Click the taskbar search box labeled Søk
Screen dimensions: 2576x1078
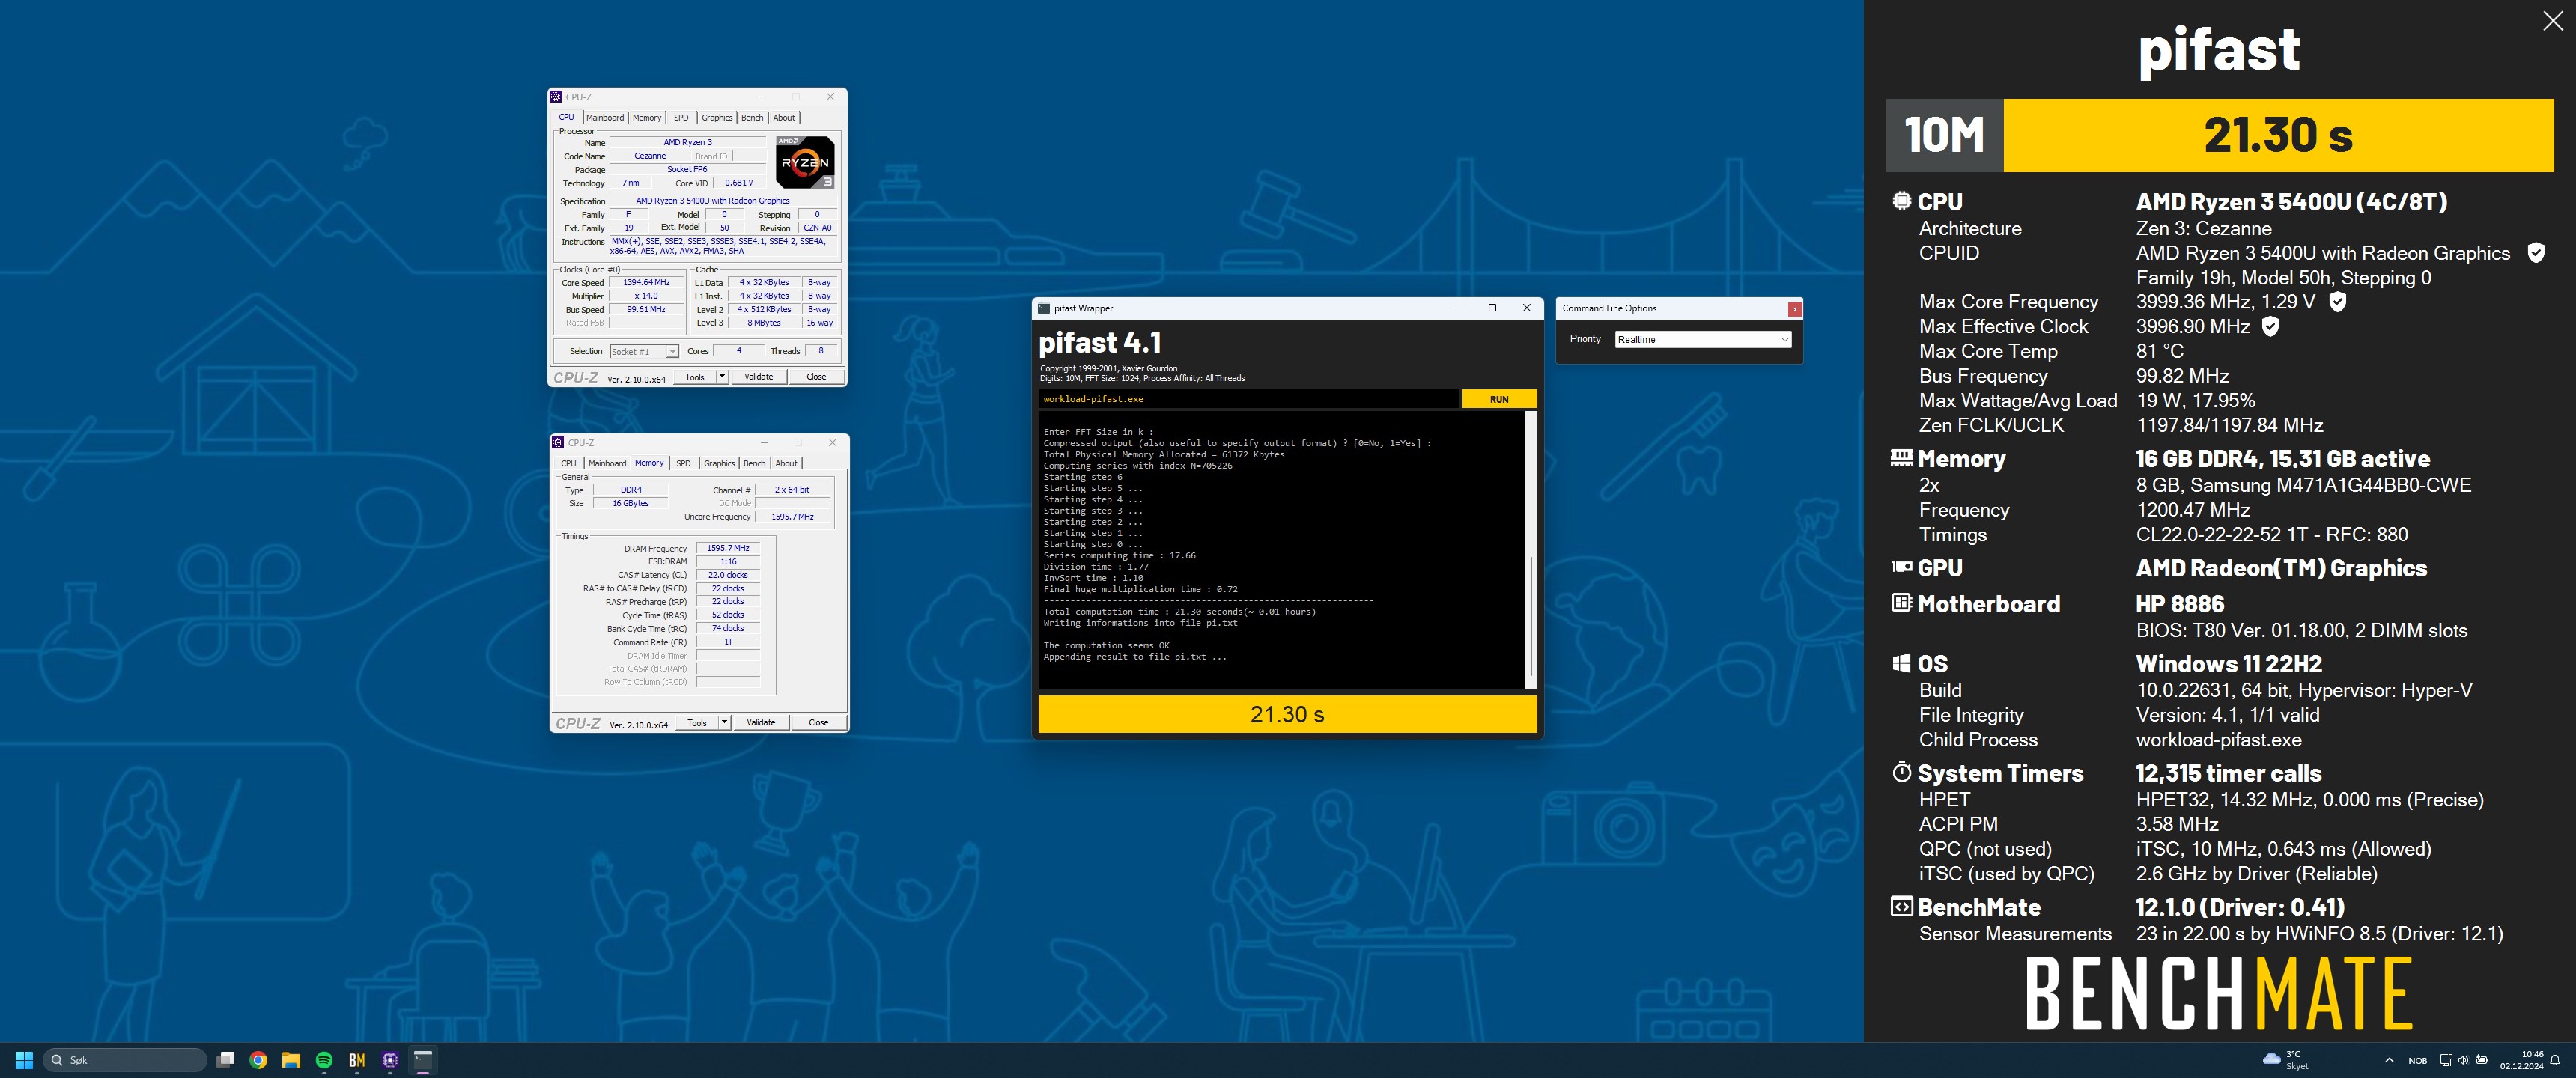[x=125, y=1060]
